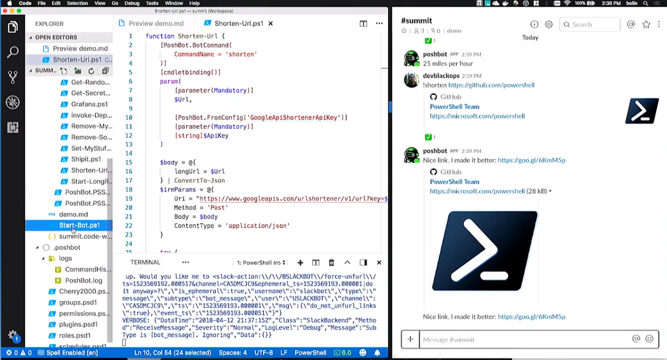Refresh the explorer file tree
Viewport: 667px width, 360px height.
(x=92, y=71)
